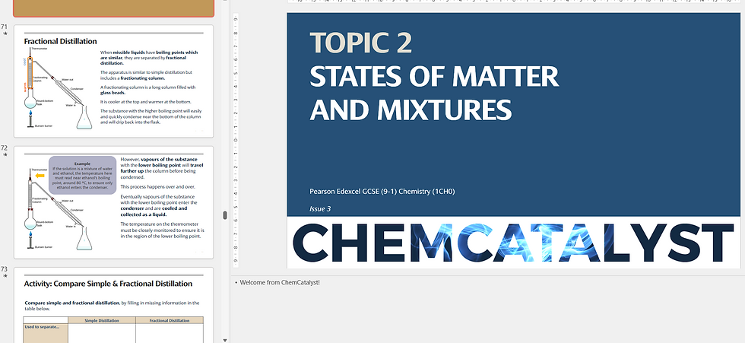Click the animation star under slide 71
Image resolution: width=745 pixels, height=343 pixels.
(x=5, y=34)
